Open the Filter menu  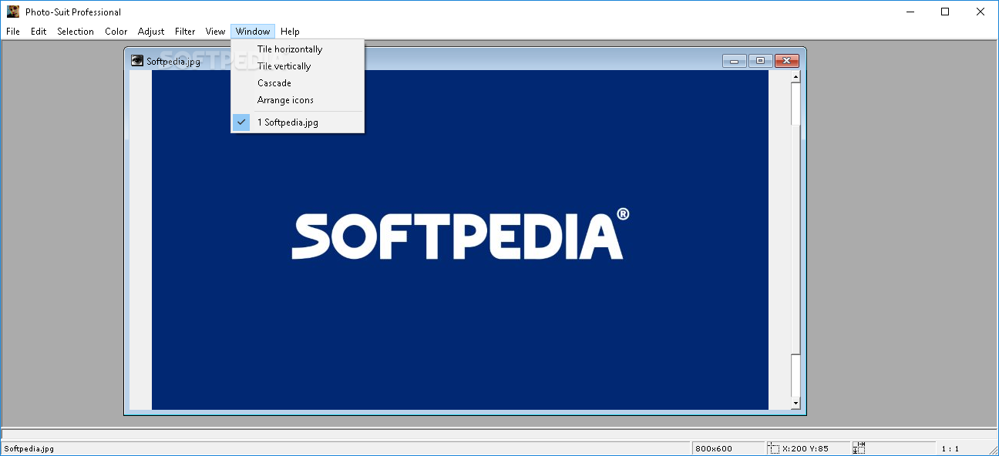tap(185, 32)
